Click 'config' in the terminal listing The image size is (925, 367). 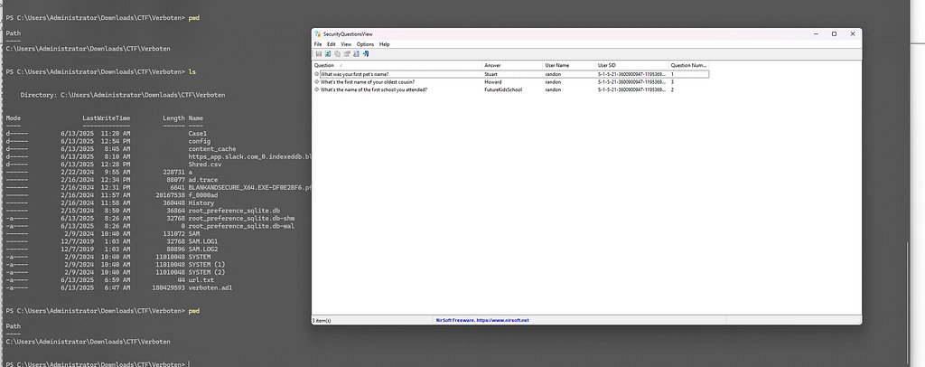(x=200, y=141)
